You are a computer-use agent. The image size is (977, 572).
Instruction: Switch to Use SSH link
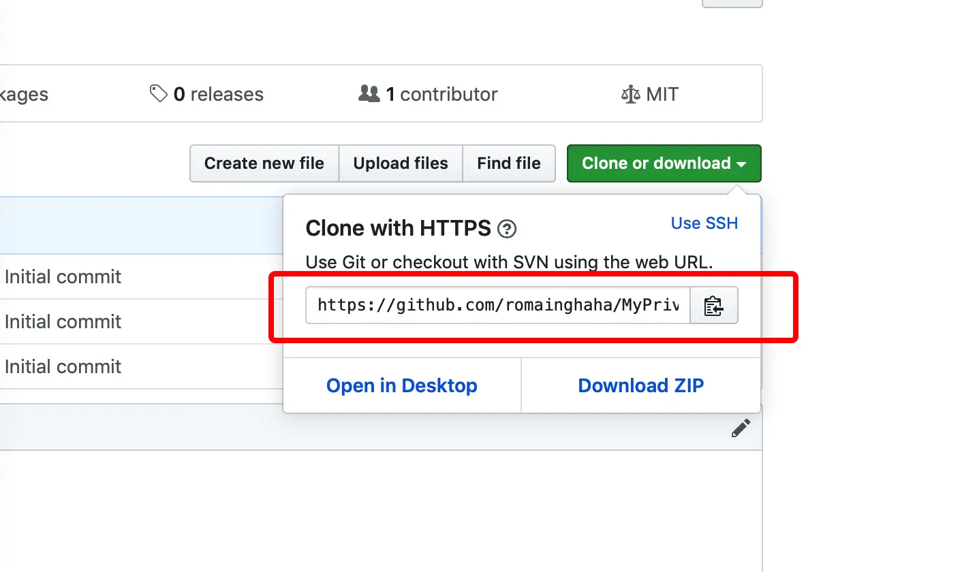[x=704, y=223]
